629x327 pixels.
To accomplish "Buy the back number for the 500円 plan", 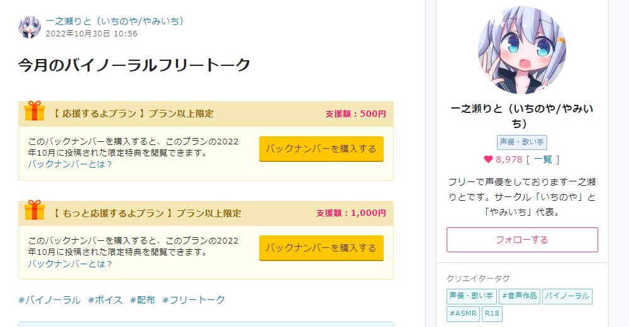I will 321,149.
